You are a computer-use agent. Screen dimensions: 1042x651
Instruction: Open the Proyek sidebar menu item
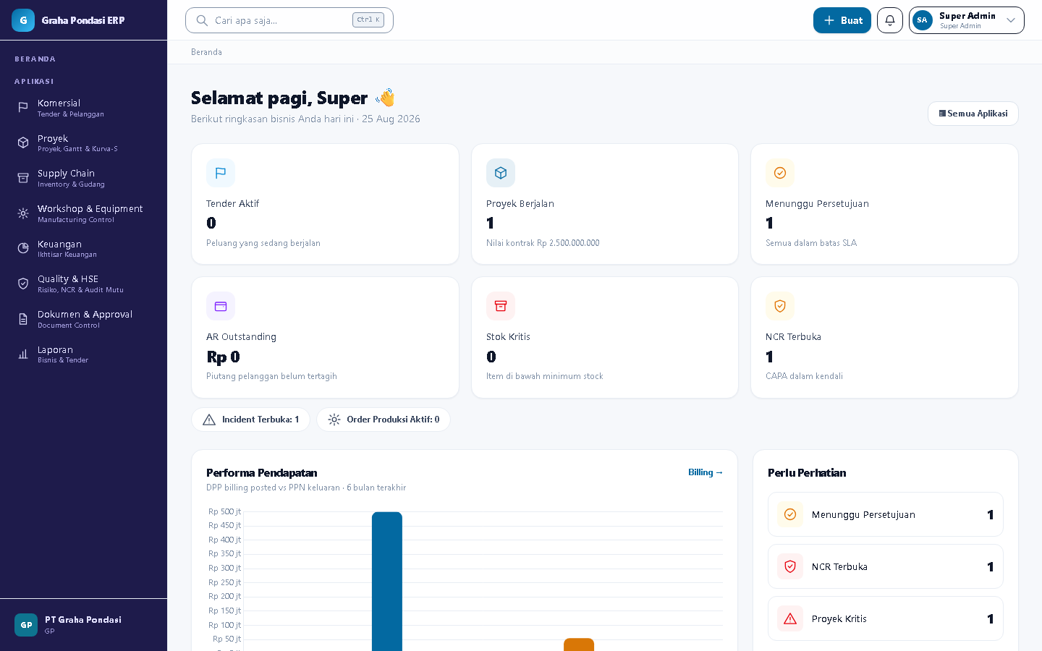tap(83, 143)
